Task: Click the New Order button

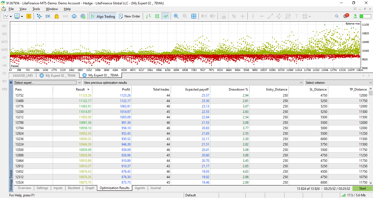Action: pos(129,16)
